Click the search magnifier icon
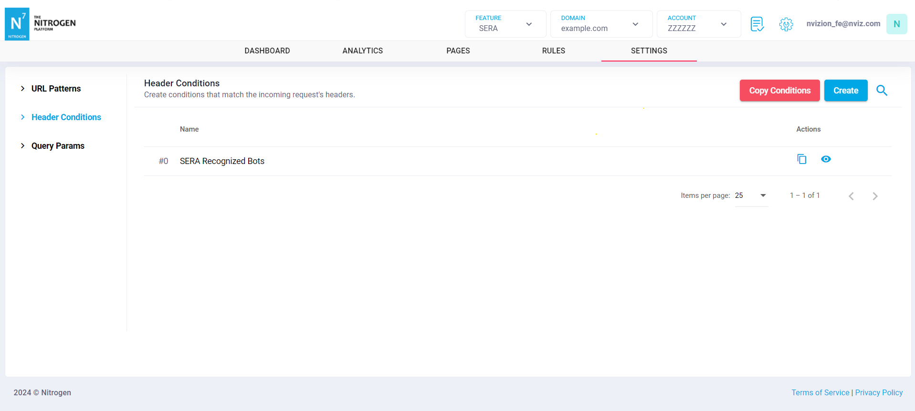Screen dimensions: 915x411 (x=882, y=91)
